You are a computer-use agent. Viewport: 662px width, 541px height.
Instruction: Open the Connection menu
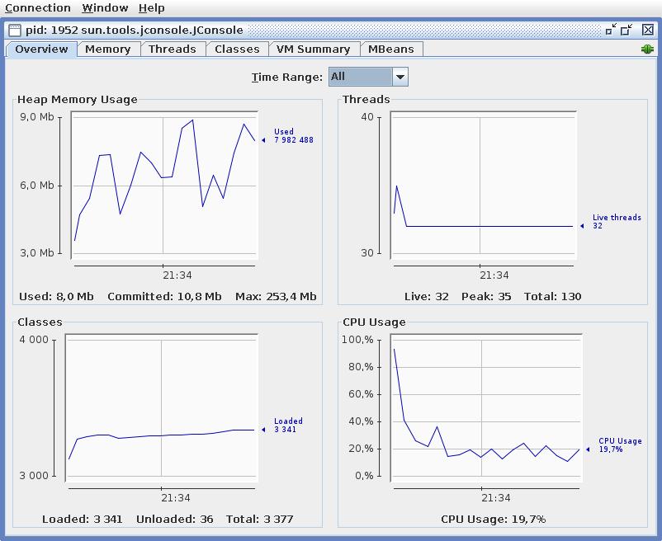38,8
